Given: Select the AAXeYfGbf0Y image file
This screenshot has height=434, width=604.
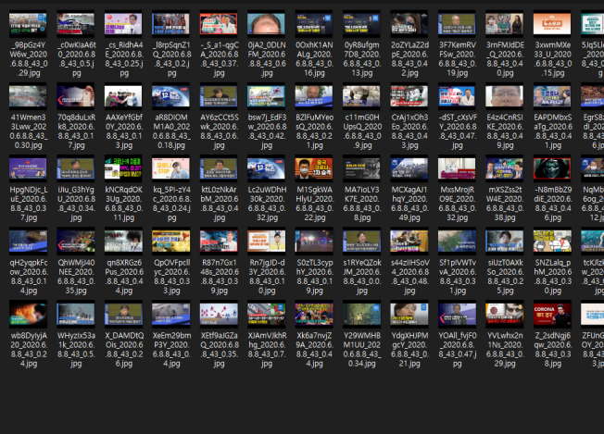Looking at the screenshot, I should tap(123, 96).
